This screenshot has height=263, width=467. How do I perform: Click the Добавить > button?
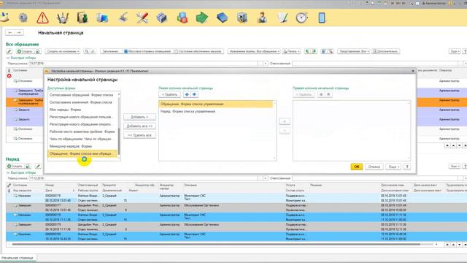tap(139, 117)
